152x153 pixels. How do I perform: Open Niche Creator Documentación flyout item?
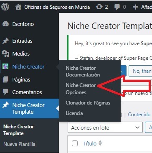tap(83, 71)
